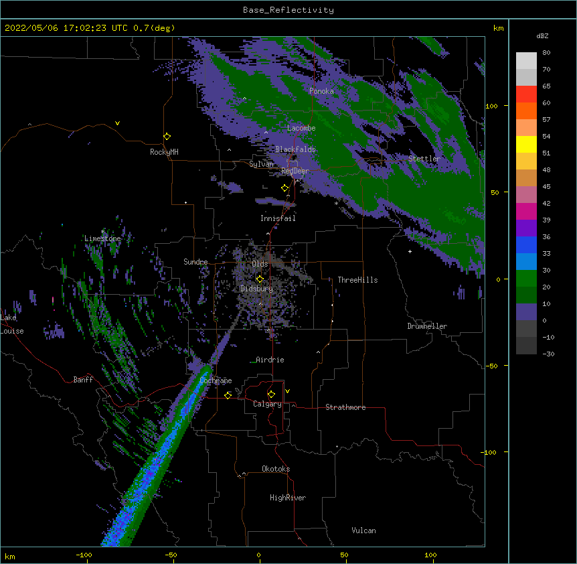Pick the magenta swatch in the dBZ legend
Viewport: 577px width, 564px height.
tap(526, 211)
